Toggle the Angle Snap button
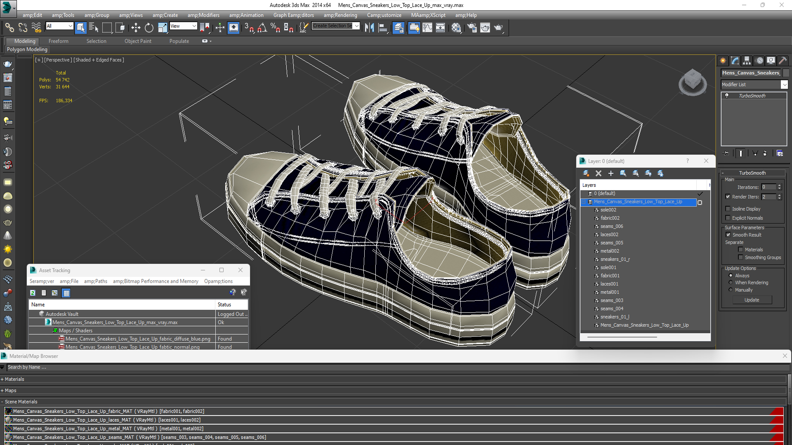Viewport: 792px width, 445px height. [x=262, y=28]
